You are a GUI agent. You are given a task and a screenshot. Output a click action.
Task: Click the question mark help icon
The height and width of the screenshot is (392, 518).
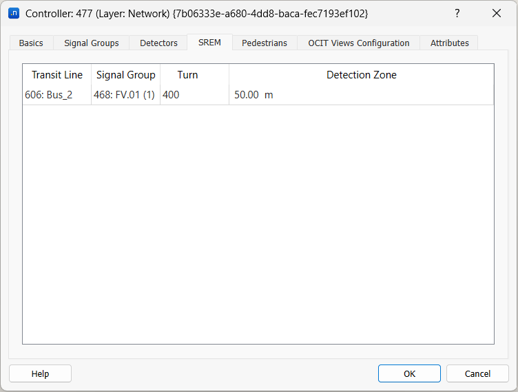click(457, 13)
